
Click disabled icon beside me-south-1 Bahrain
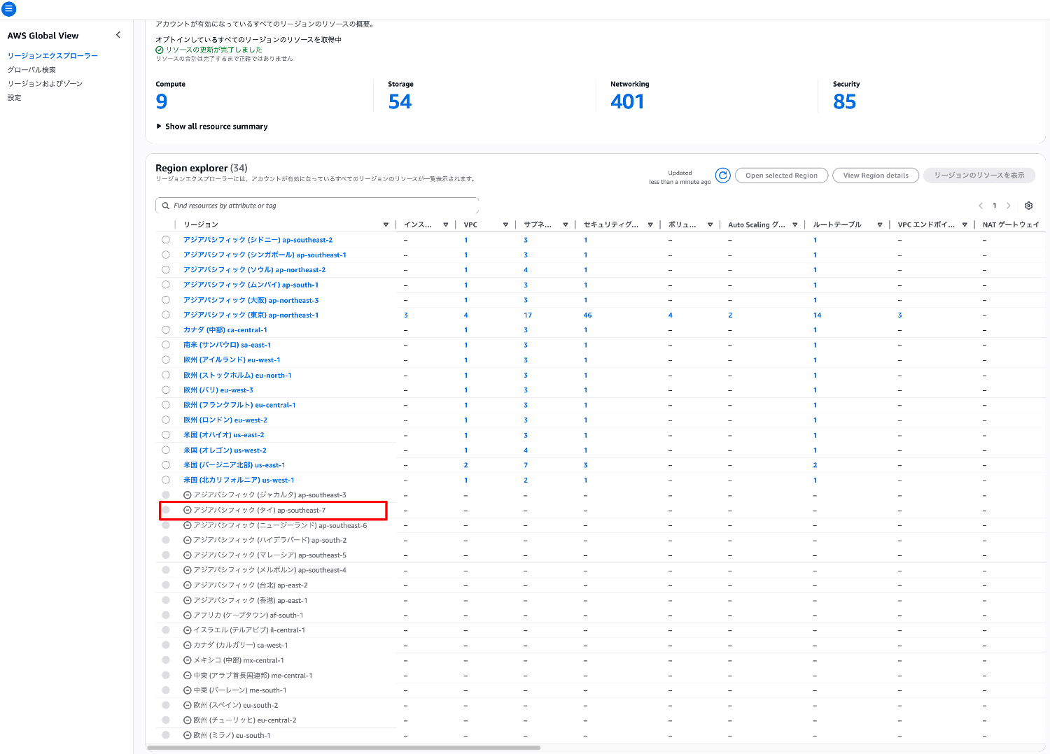tap(188, 690)
